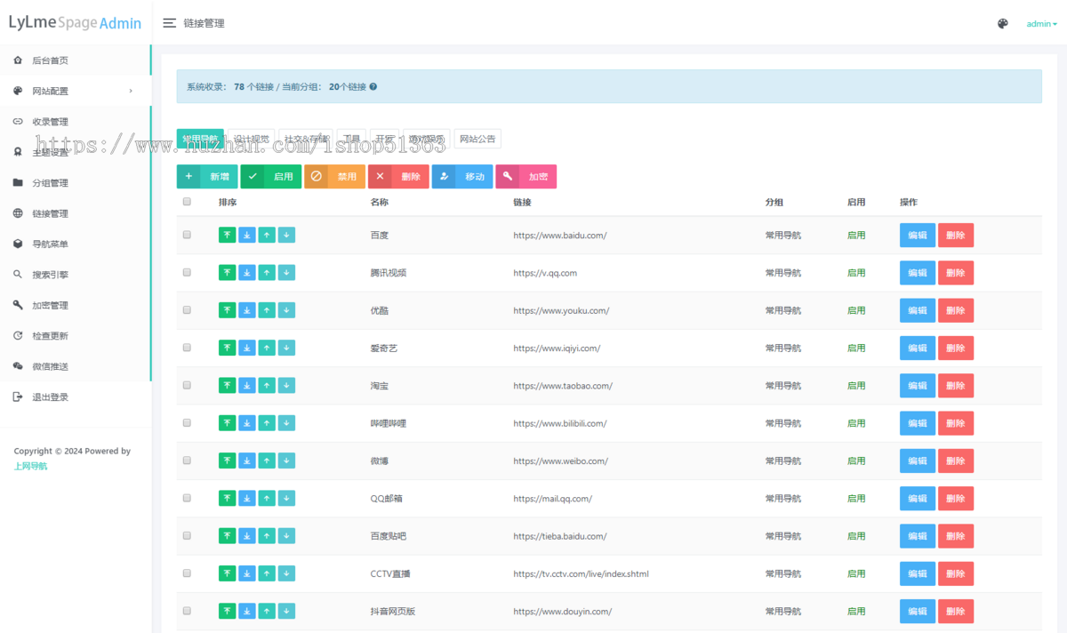Open the theme palette icon in header
1067x633 pixels.
[1003, 24]
